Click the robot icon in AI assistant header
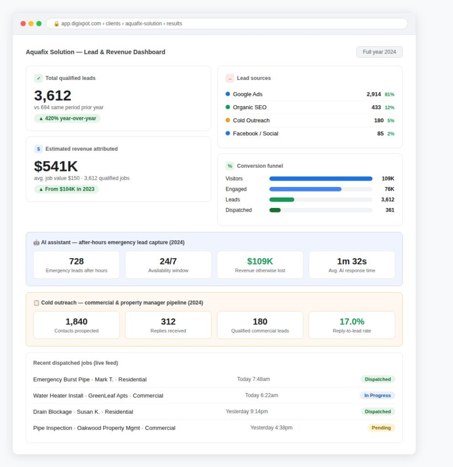Image resolution: width=453 pixels, height=467 pixels. pyautogui.click(x=37, y=243)
